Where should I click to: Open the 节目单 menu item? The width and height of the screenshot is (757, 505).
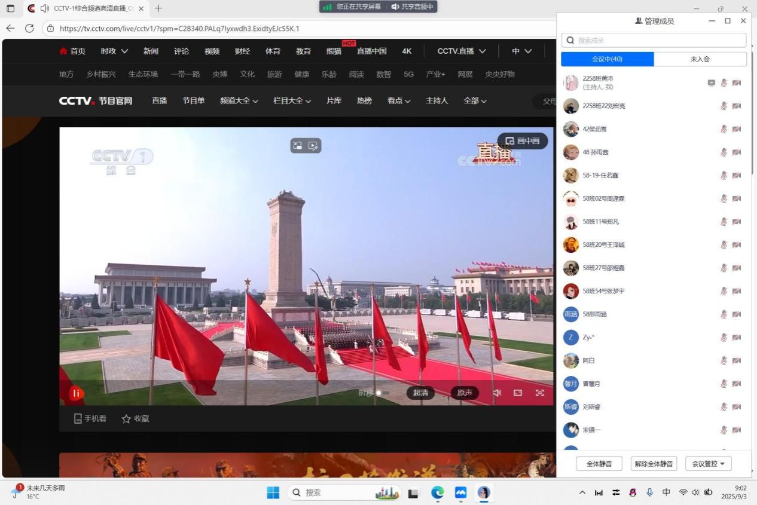[193, 100]
